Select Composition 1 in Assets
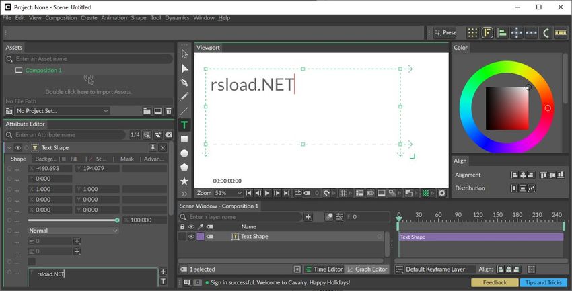Screen dimensions: 572x291 (44, 71)
